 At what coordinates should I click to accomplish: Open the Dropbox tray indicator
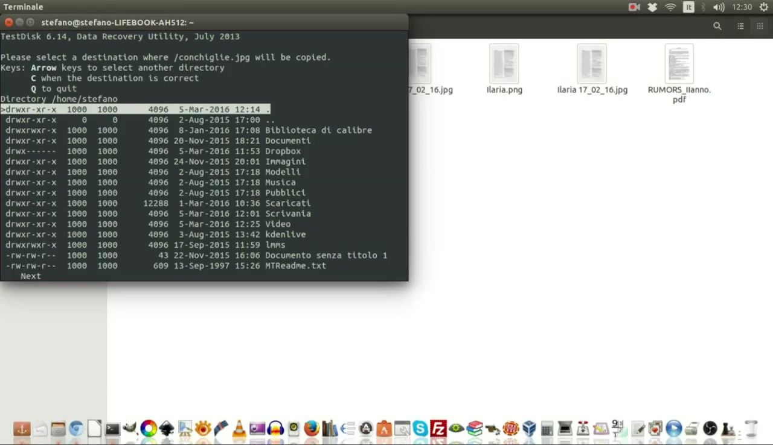(652, 7)
